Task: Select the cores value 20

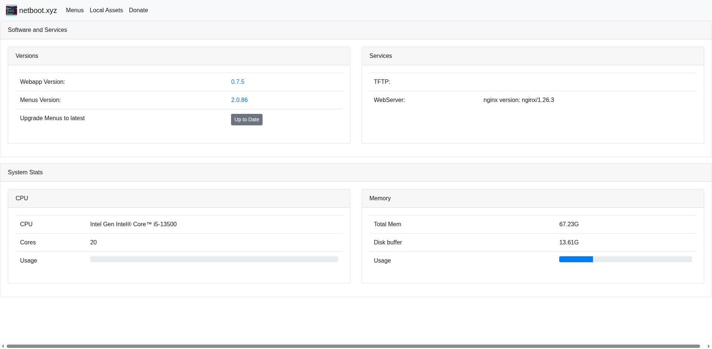Action: (x=93, y=243)
